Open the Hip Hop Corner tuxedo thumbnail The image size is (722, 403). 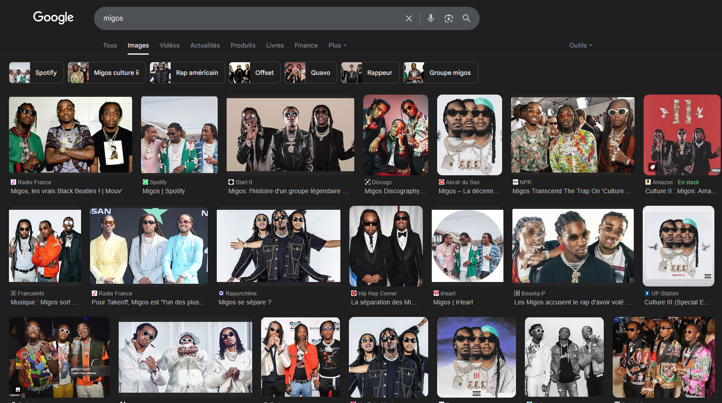point(386,246)
